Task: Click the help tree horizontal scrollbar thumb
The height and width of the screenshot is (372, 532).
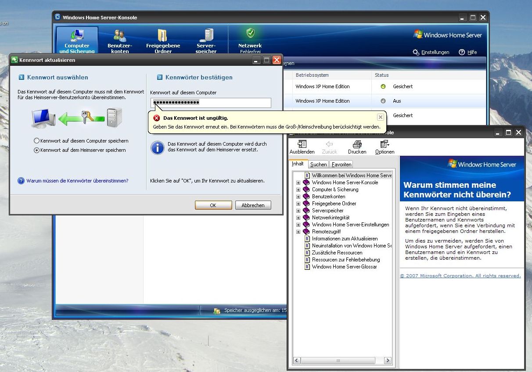Action: pyautogui.click(x=338, y=361)
